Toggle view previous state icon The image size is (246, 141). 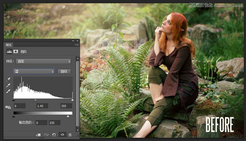[46, 135]
